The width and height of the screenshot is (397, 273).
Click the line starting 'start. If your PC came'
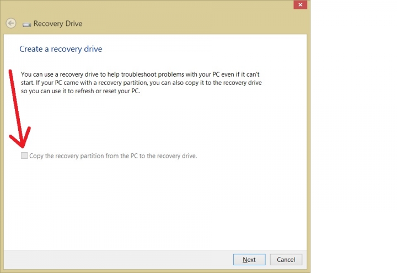click(x=141, y=83)
